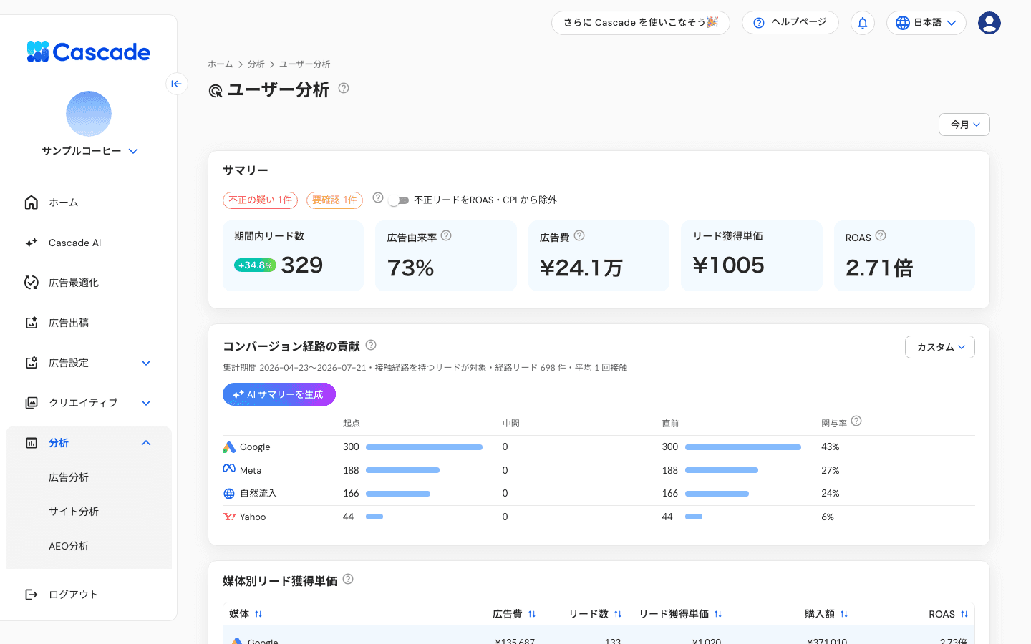Sort by リード獲得単価 column arrows
This screenshot has width=1031, height=644.
click(718, 614)
